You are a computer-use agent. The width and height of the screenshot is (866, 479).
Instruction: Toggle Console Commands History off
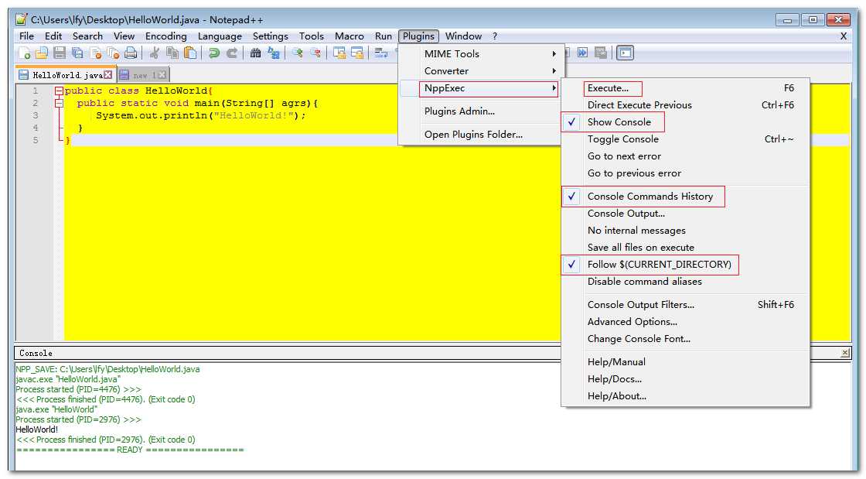tap(649, 197)
